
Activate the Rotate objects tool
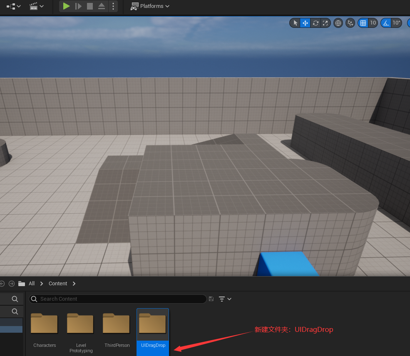[316, 23]
